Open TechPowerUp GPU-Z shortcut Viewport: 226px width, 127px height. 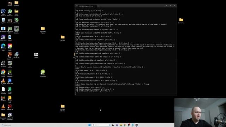click(10, 30)
